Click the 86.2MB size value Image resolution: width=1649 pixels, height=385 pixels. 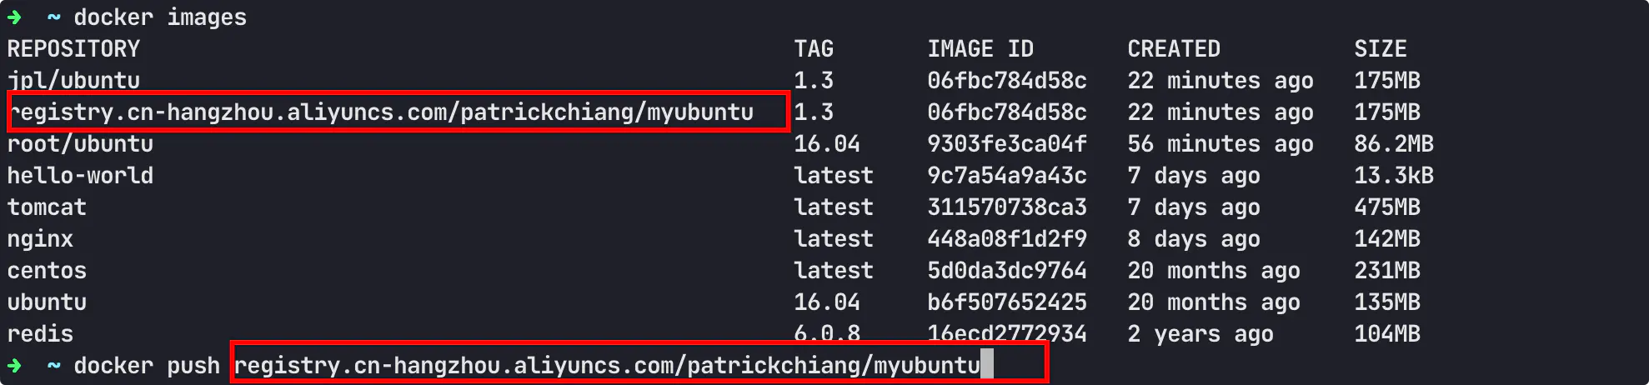[x=1393, y=144]
